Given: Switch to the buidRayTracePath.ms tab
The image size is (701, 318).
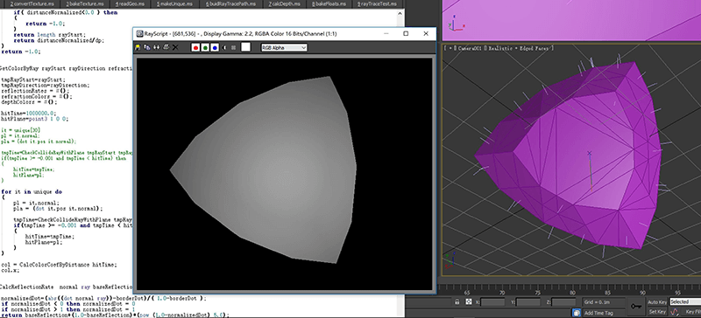Looking at the screenshot, I should [231, 3].
